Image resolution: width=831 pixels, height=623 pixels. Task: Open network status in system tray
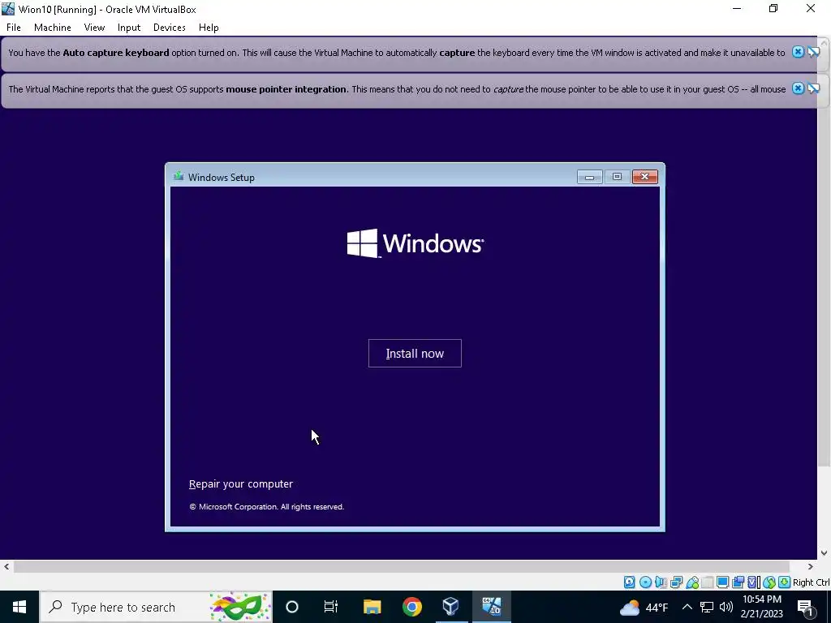click(x=707, y=607)
